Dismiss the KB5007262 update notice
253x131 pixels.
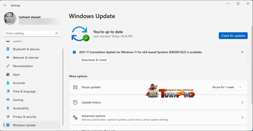coord(242,52)
